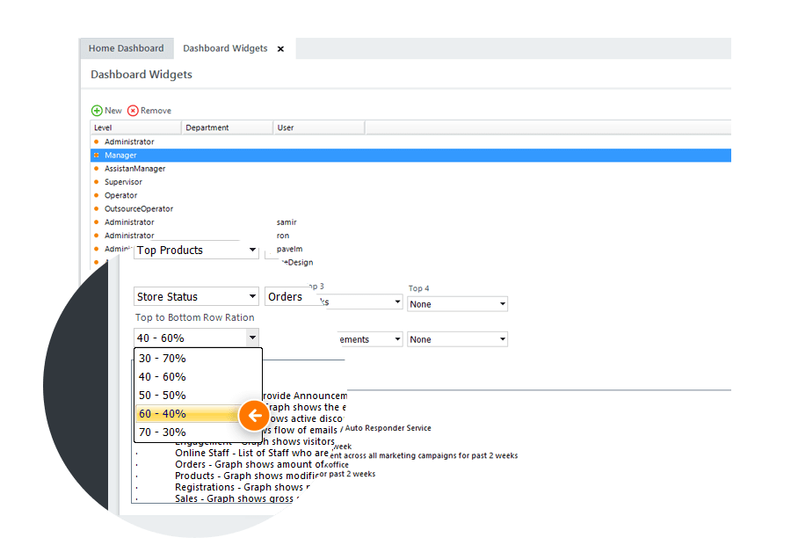This screenshot has width=791, height=545.
Task: Click the red Remove icon
Action: click(x=133, y=111)
